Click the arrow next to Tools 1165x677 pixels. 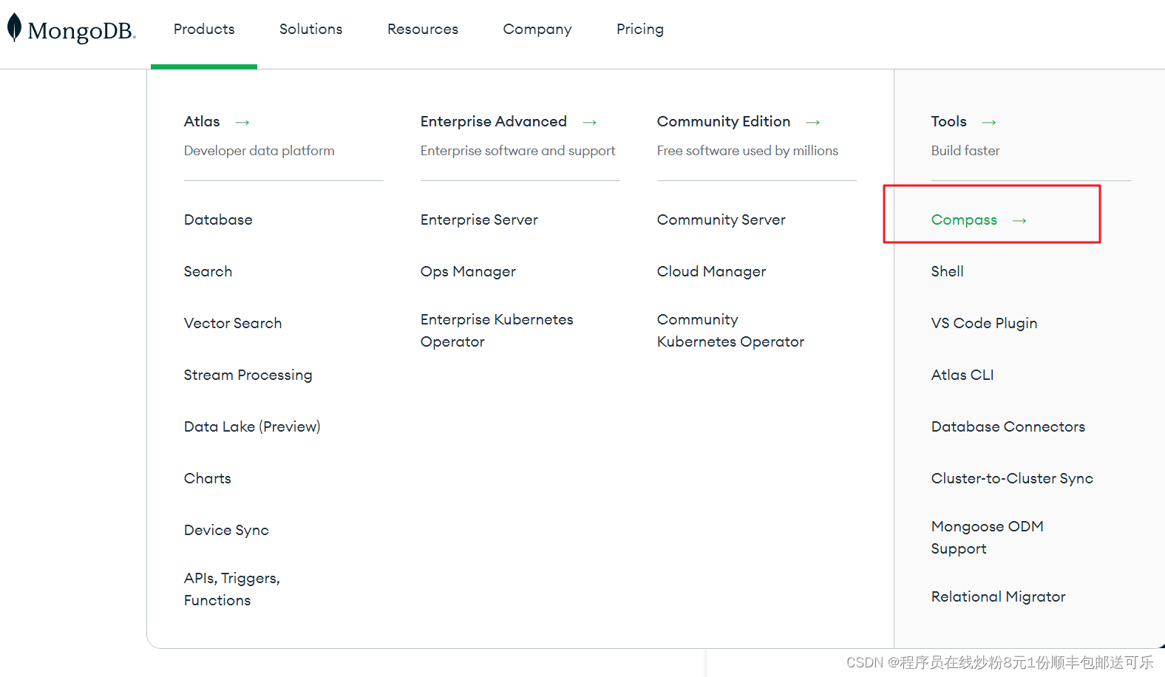(989, 123)
